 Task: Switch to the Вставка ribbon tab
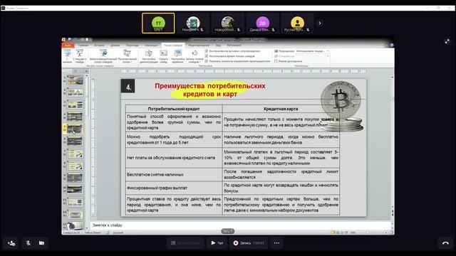99,46
